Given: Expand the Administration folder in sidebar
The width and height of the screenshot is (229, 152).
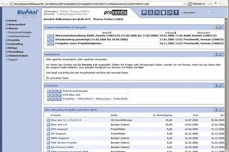Looking at the screenshot, I should coord(17,56).
